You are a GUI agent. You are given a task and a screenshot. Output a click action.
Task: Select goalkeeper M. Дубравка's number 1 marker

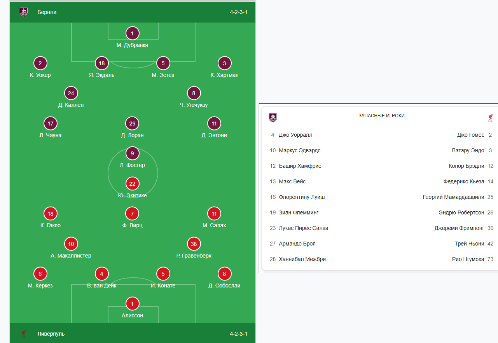(133, 33)
